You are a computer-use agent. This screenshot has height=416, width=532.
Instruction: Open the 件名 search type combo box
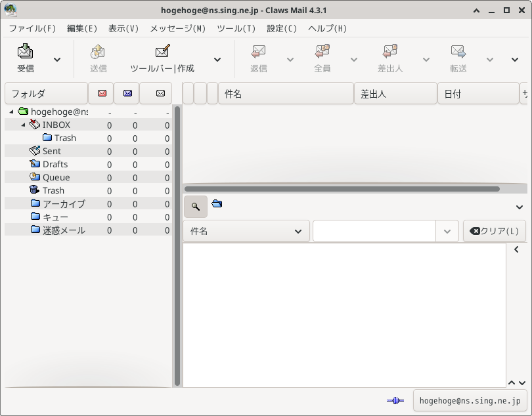click(x=246, y=231)
